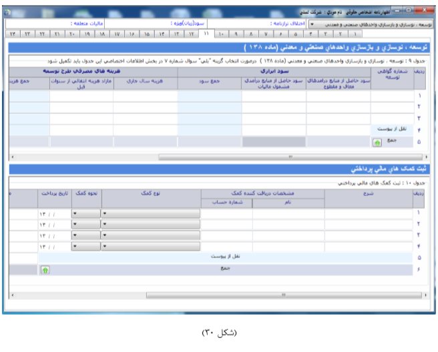Viewport: 438px width, 352px height.
Task: Open the section selector dropdown at top
Action: click(312, 23)
